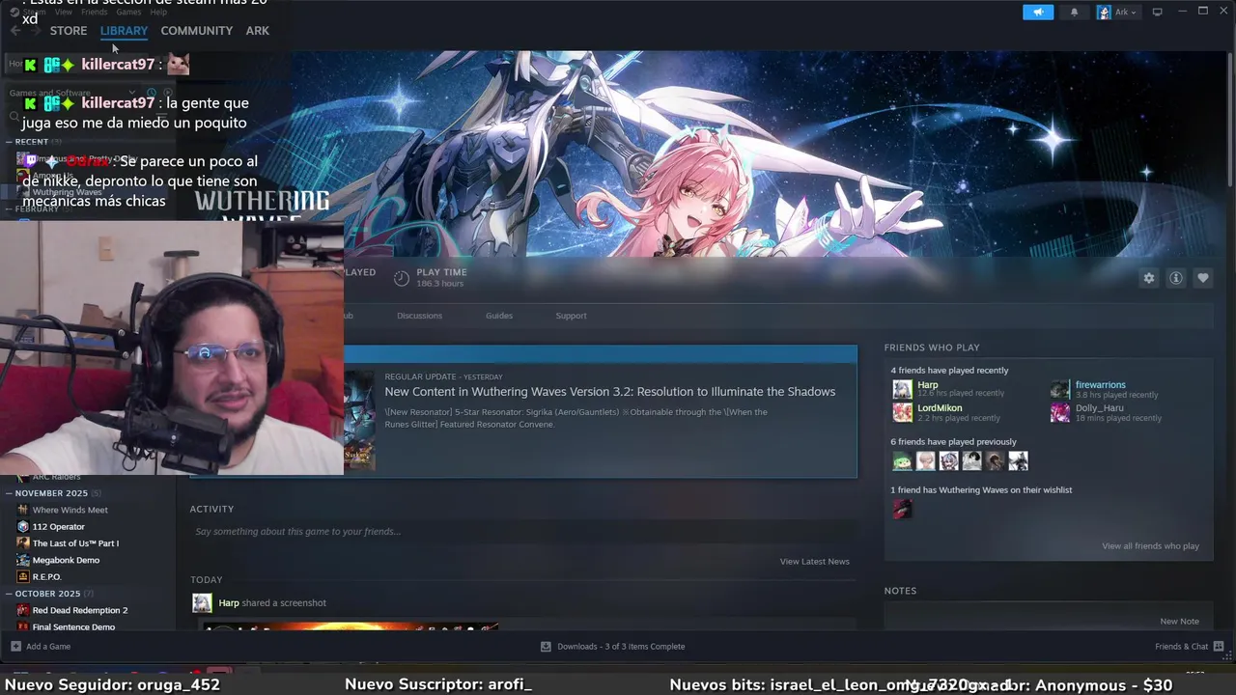Open Downloads status in the bottom bar
This screenshot has height=695, width=1236.
click(x=612, y=647)
